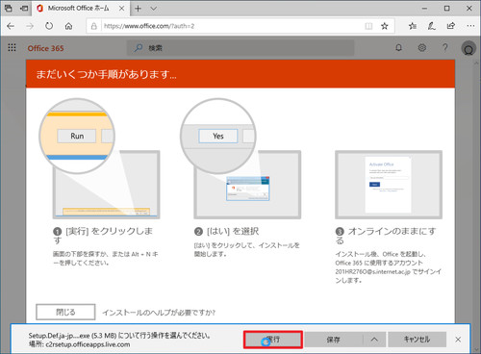Add page to favorites with star icon
The image size is (481, 354).
pyautogui.click(x=385, y=26)
